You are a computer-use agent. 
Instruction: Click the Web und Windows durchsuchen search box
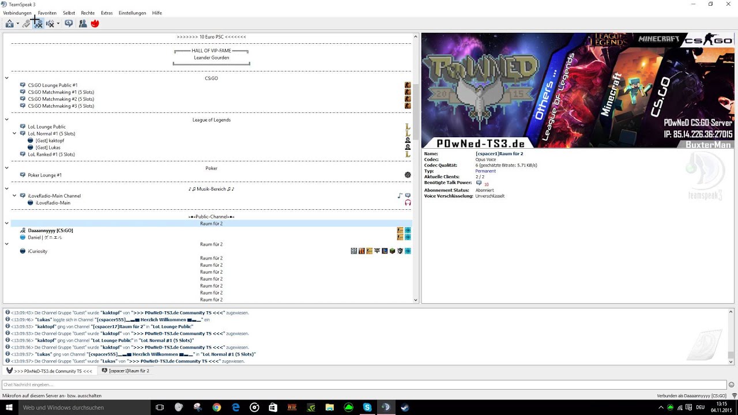[84, 407]
